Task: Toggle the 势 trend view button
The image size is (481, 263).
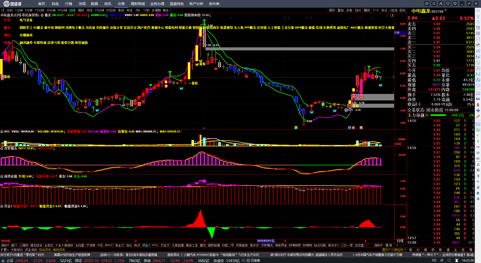Action: [433, 250]
